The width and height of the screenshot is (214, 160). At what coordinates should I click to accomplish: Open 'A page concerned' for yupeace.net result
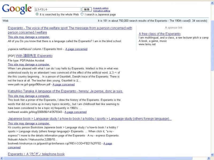[x=76, y=49]
